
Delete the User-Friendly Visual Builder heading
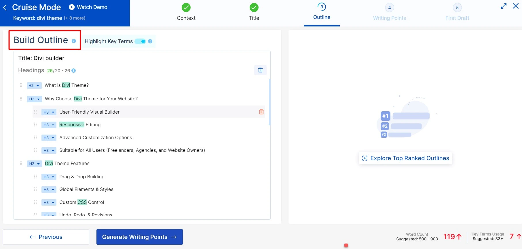click(x=261, y=112)
